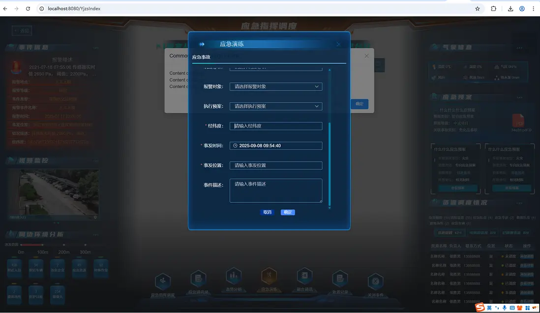Click the location pin under the video feed

point(95,218)
